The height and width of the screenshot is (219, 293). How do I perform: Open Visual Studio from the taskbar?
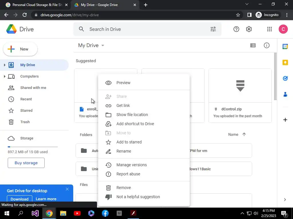click(x=35, y=213)
